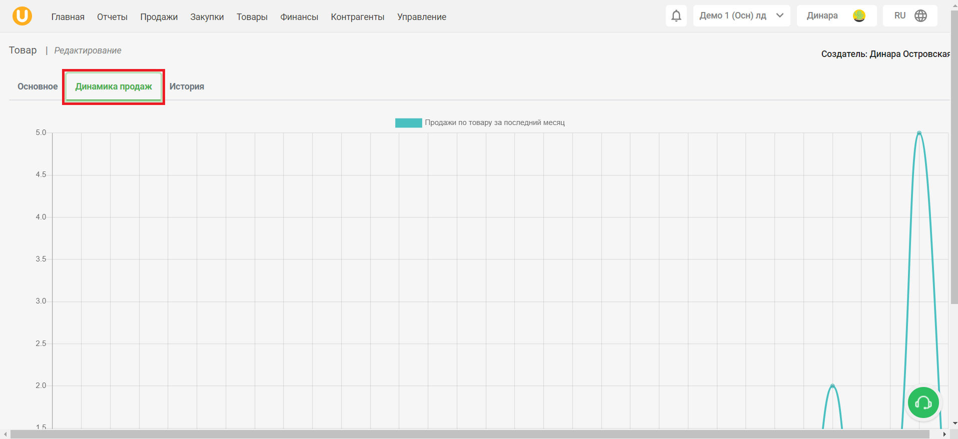The width and height of the screenshot is (958, 439).
Task: Switch to the История tab
Action: (x=187, y=86)
